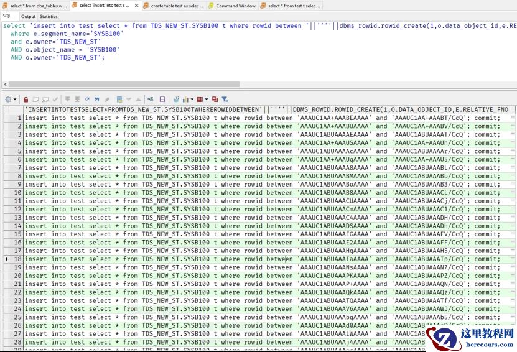Click the 'select' keyword on first SQL line
Image resolution: width=517 pixels, height=352 pixels.
pos(14,25)
